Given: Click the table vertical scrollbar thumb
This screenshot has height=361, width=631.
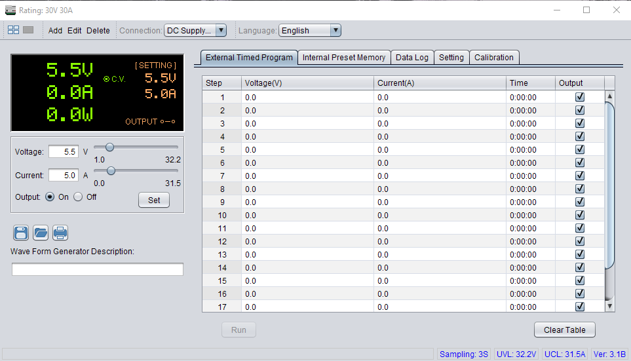Looking at the screenshot, I should 609,185.
